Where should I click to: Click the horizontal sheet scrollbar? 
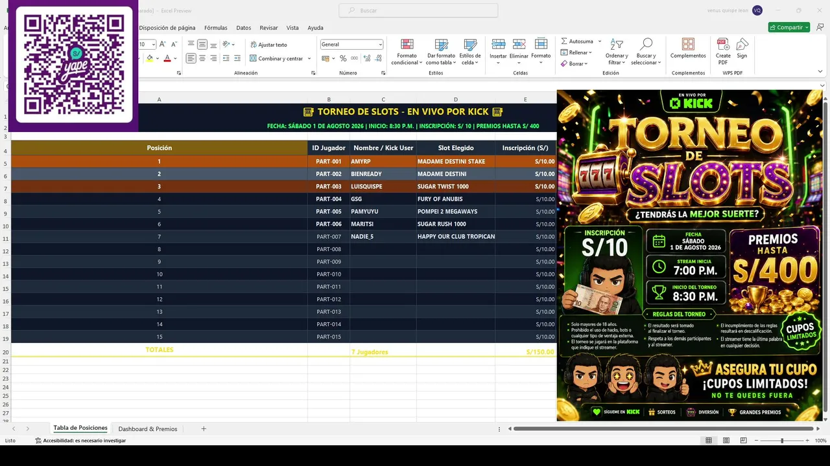pos(664,428)
